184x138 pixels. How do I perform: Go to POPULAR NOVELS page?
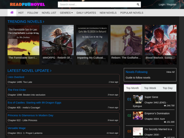[x=132, y=13]
